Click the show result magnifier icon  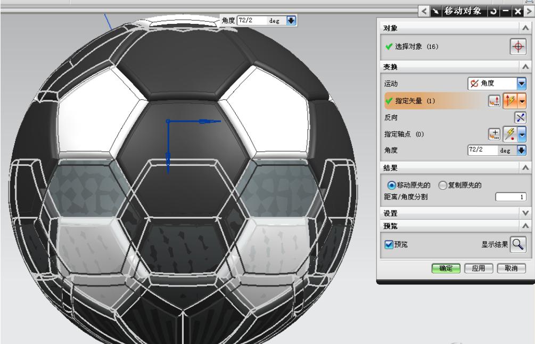(x=518, y=245)
